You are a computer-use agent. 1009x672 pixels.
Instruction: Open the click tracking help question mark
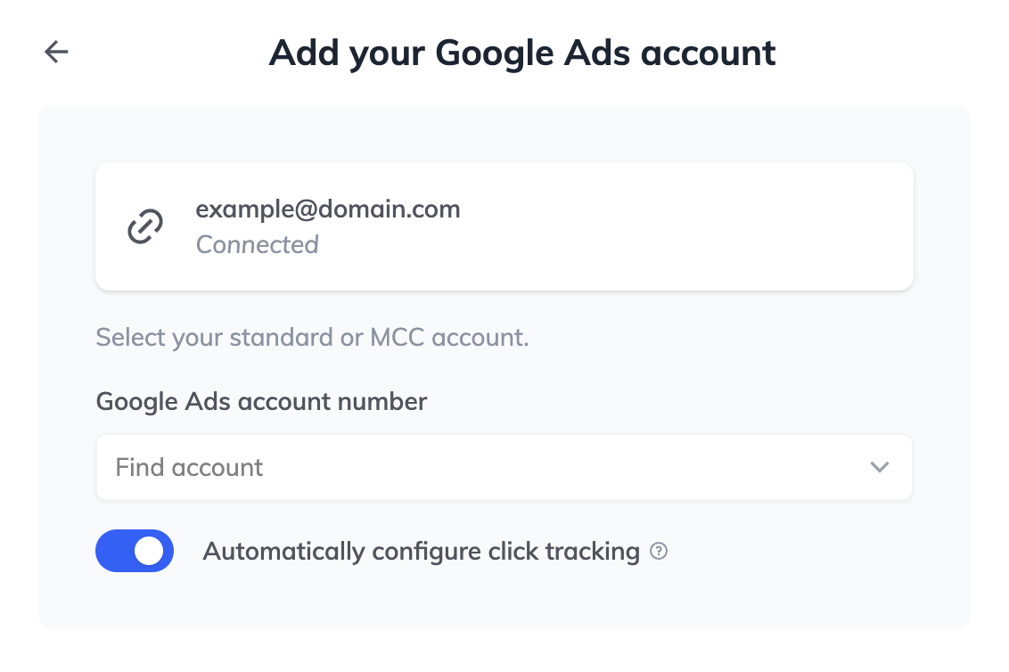pos(659,551)
